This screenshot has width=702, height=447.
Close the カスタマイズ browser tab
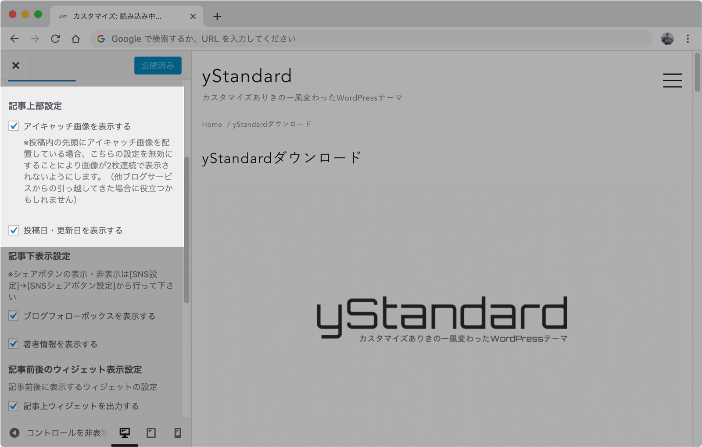click(x=193, y=17)
